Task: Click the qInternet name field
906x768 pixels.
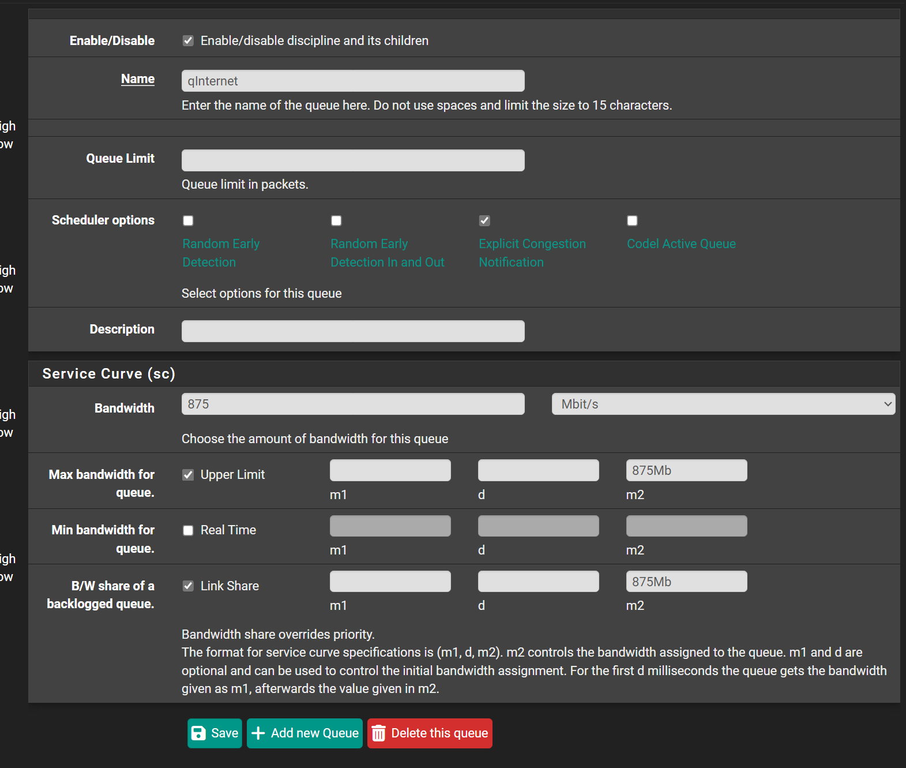Action: tap(353, 81)
